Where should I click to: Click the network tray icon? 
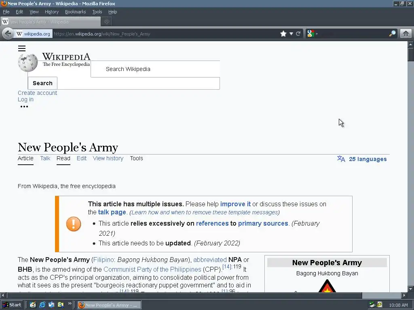372,305
